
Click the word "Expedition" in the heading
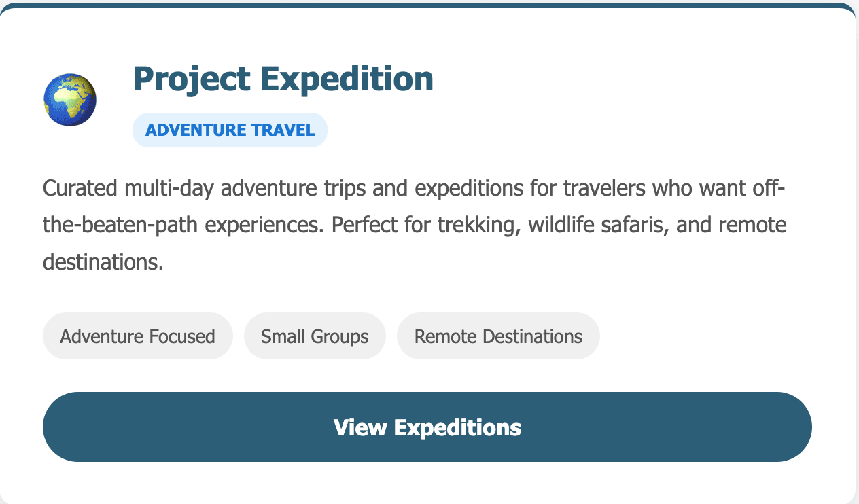(x=347, y=79)
